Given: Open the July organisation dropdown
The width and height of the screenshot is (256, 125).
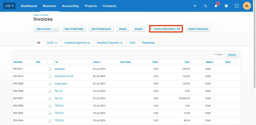Looking at the screenshot, I should coord(9,6).
